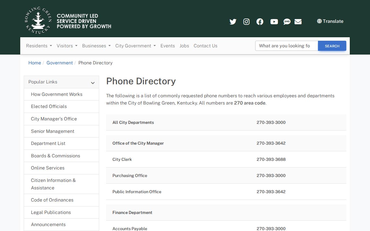Go to City Manager's Office sidebar link
370x231 pixels.
(61, 119)
